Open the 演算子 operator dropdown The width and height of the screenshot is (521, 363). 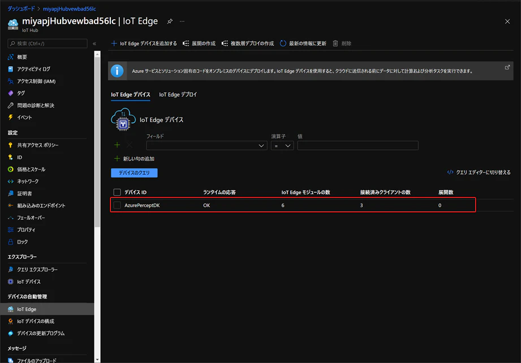tap(282, 145)
